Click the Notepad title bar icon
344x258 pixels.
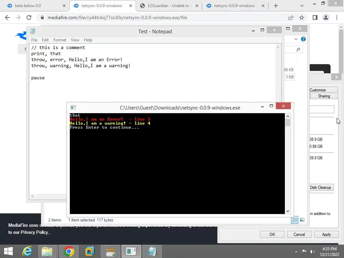tap(33, 31)
